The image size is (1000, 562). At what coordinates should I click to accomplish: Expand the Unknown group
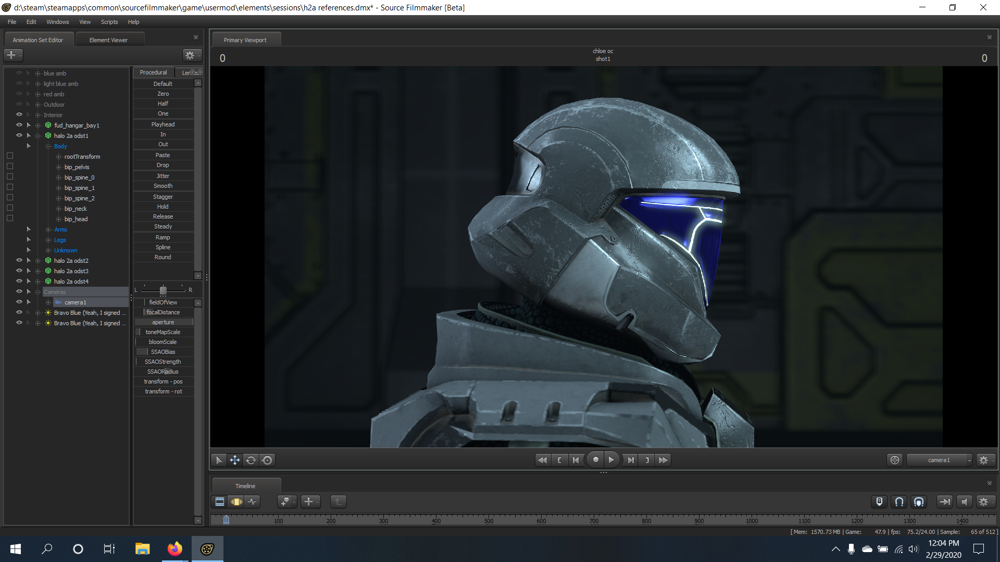click(48, 250)
